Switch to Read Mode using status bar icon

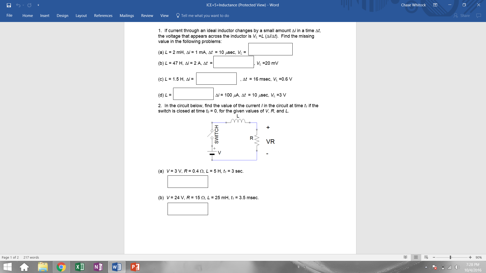(405, 257)
